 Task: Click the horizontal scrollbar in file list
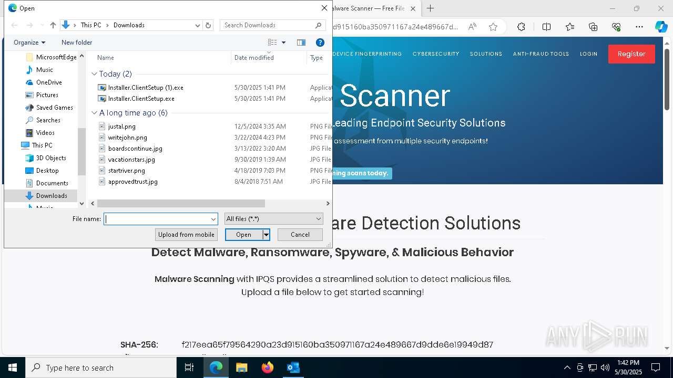tap(181, 204)
